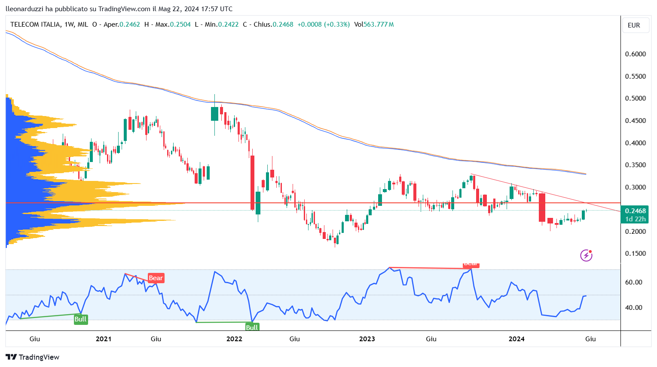Click the volume value 563.777 M
657x367 pixels.
coord(379,24)
